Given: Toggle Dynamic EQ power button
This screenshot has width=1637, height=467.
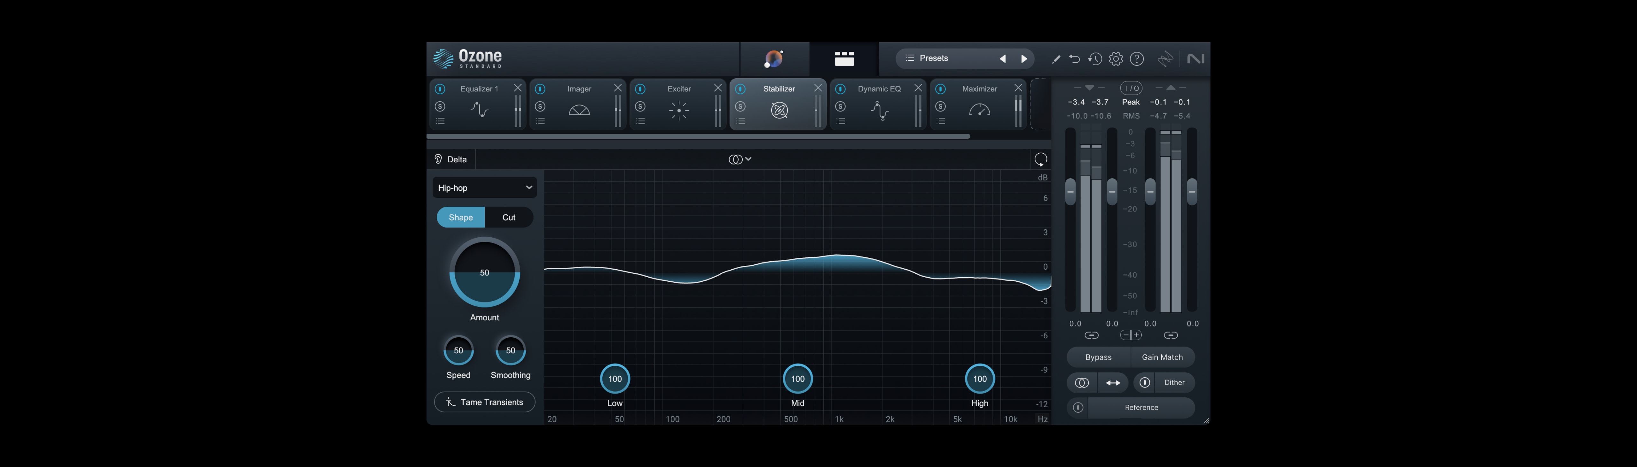Looking at the screenshot, I should [840, 89].
